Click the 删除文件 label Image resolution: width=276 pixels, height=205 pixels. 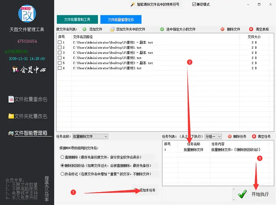coord(234,29)
